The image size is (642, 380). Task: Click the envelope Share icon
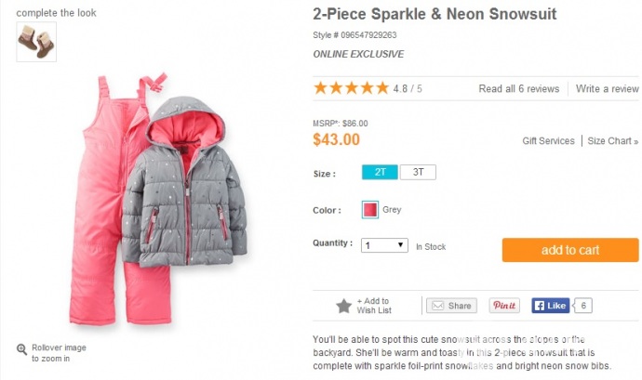[437, 306]
